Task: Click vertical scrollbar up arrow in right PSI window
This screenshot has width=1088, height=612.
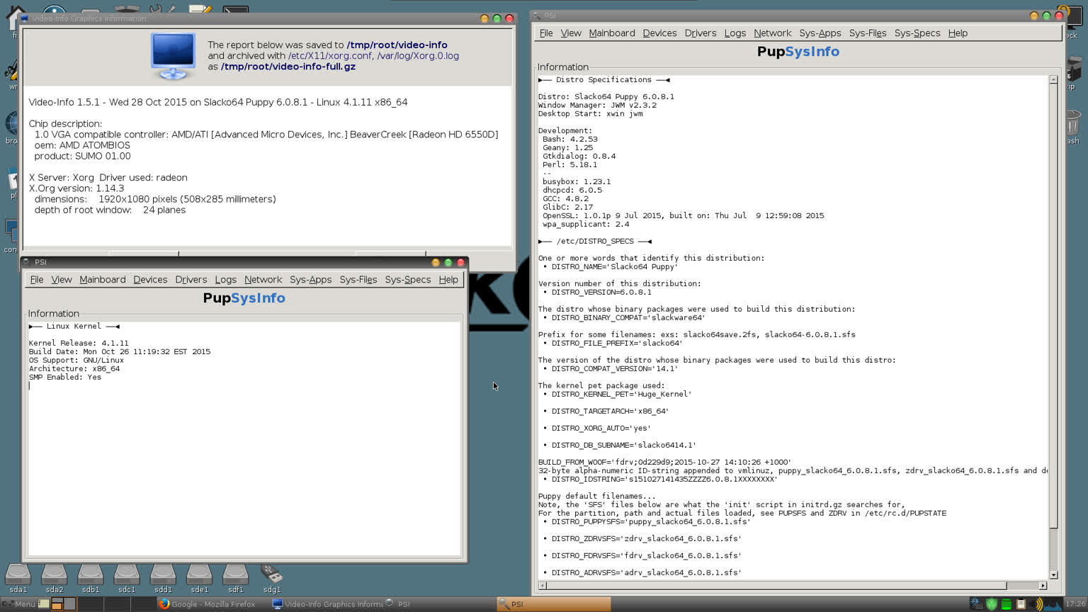Action: pyautogui.click(x=1053, y=79)
